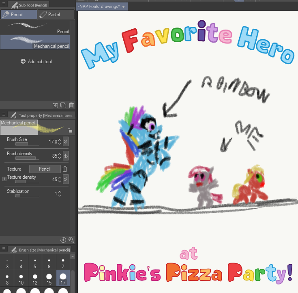Select brush size preset 17
Screen dimensions: 298x293
(63, 278)
